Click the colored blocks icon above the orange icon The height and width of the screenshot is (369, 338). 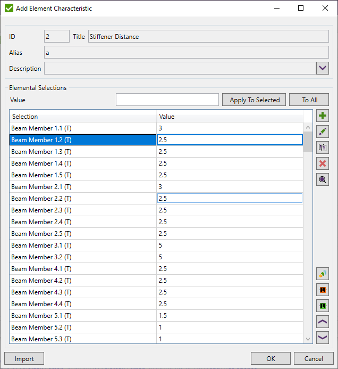[x=323, y=274]
